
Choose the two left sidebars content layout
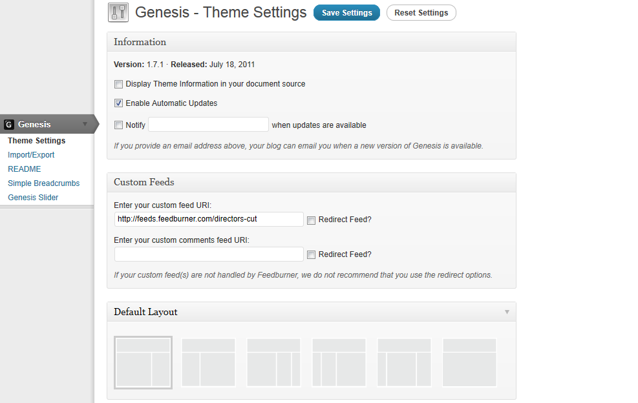pos(339,362)
